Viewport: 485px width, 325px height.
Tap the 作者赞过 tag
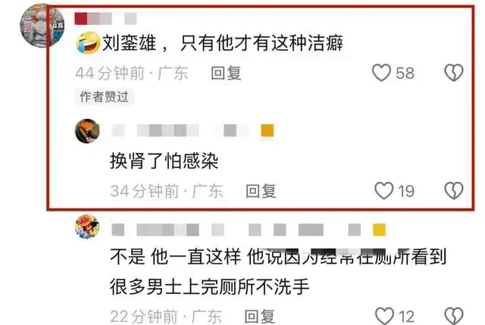click(105, 97)
